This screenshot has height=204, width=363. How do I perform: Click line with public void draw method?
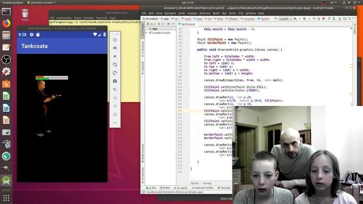(239, 49)
